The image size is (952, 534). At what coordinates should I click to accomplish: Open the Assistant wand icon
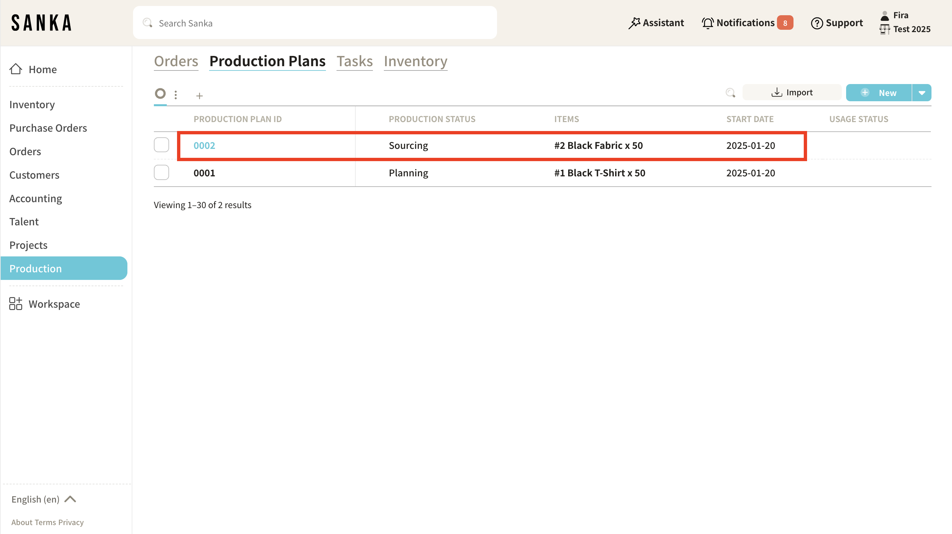[x=634, y=23]
